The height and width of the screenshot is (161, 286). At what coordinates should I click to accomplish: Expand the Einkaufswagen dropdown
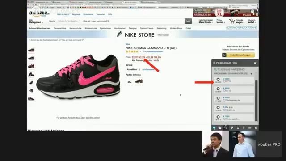tap(240, 21)
